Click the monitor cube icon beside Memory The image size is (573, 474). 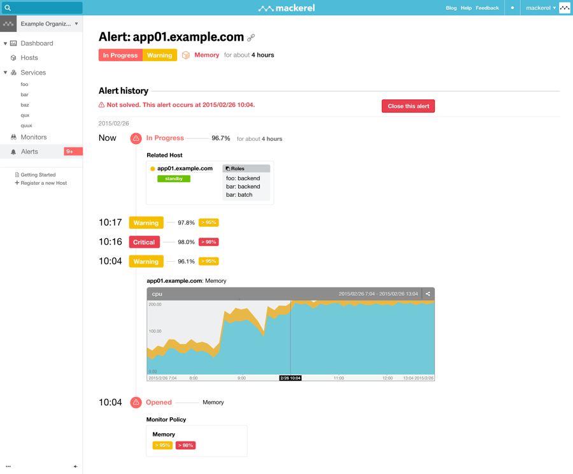click(x=186, y=55)
